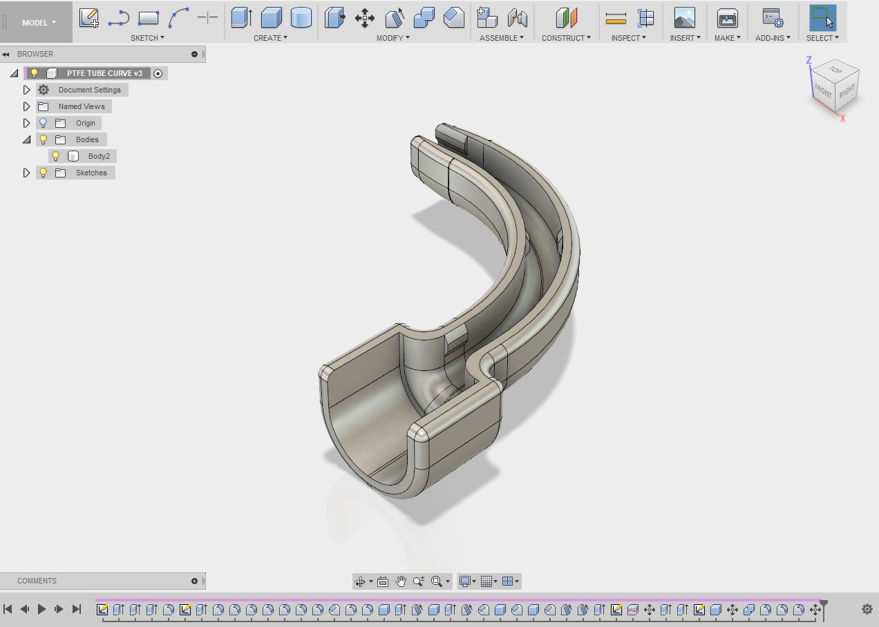Select the Rectangle sketch tool

coord(149,18)
